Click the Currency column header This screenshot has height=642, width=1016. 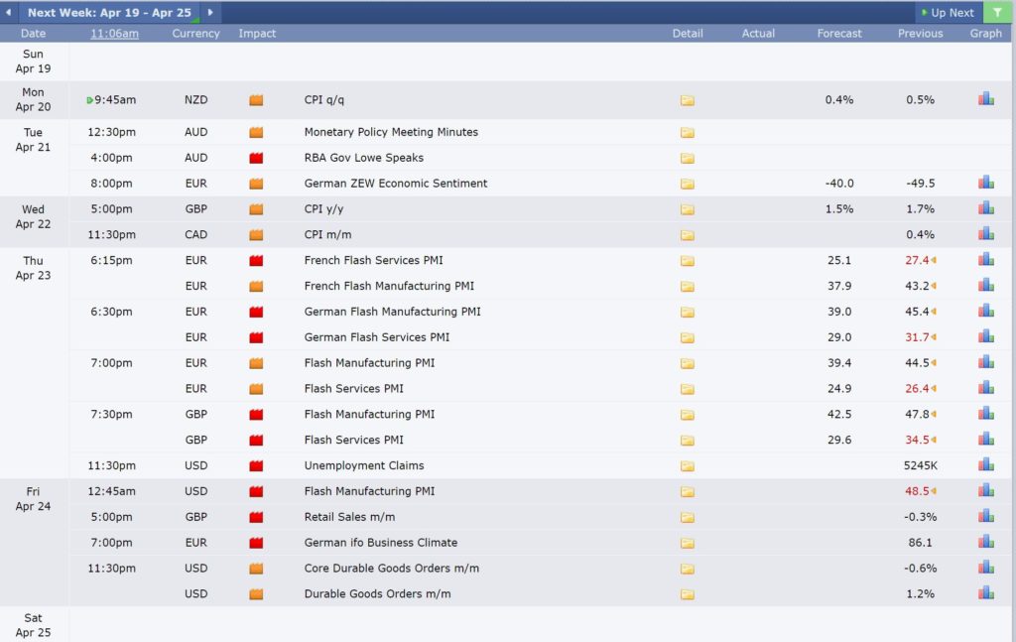point(195,33)
